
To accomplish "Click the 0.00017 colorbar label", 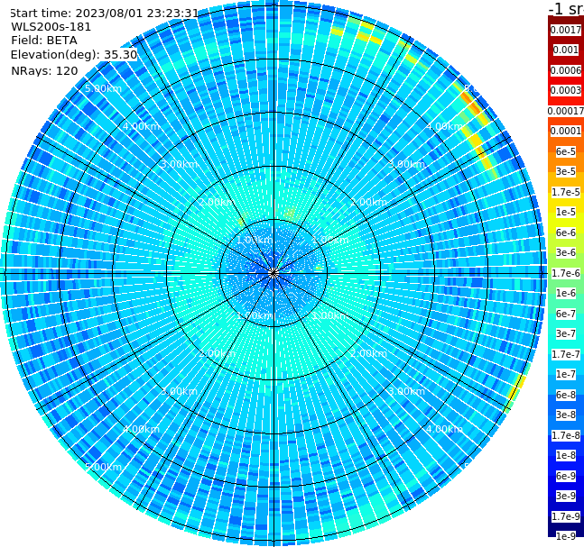I will [566, 111].
